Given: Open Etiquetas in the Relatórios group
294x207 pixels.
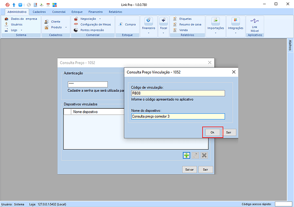Looking at the screenshot, I should [182, 19].
